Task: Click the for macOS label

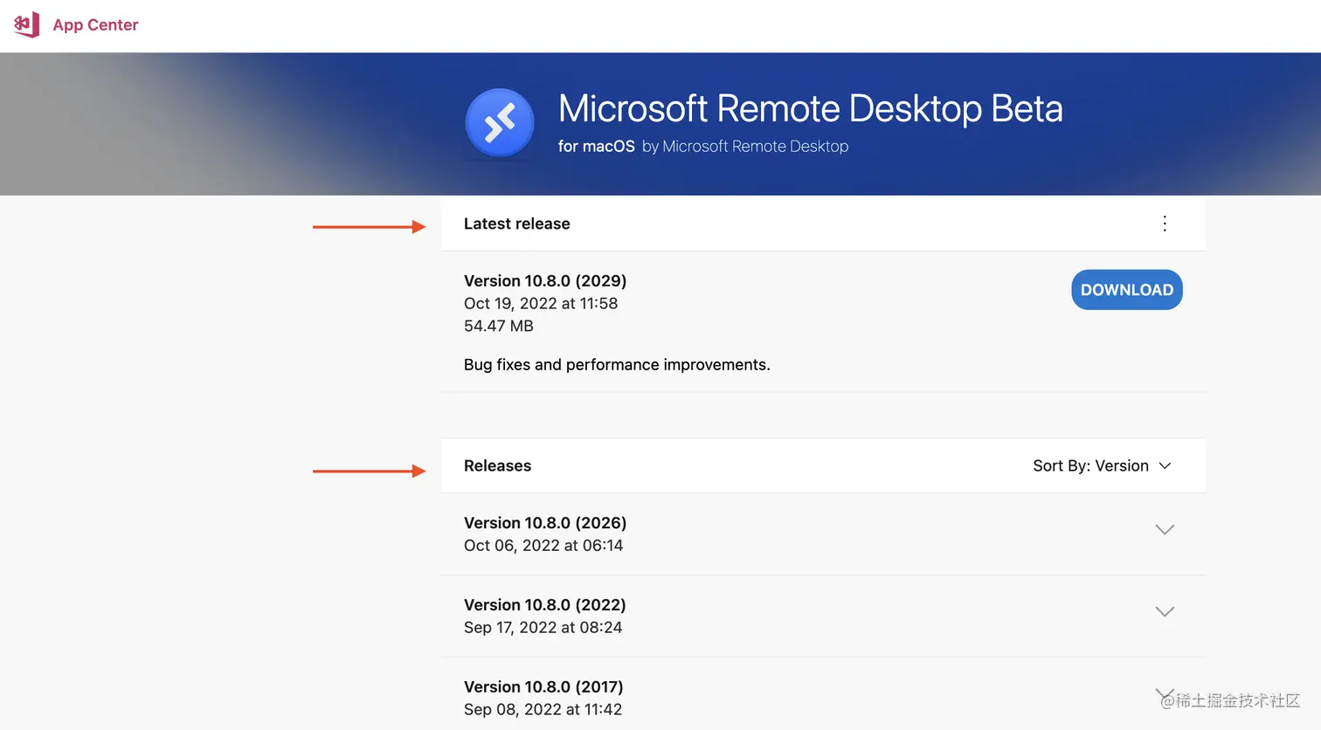Action: [596, 146]
